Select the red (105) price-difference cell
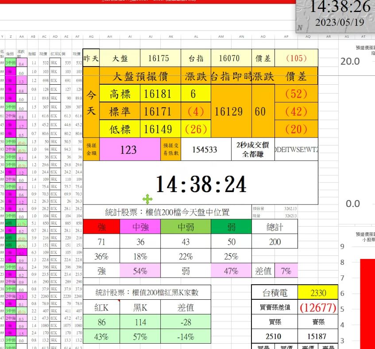The image size is (375, 349). click(296, 58)
